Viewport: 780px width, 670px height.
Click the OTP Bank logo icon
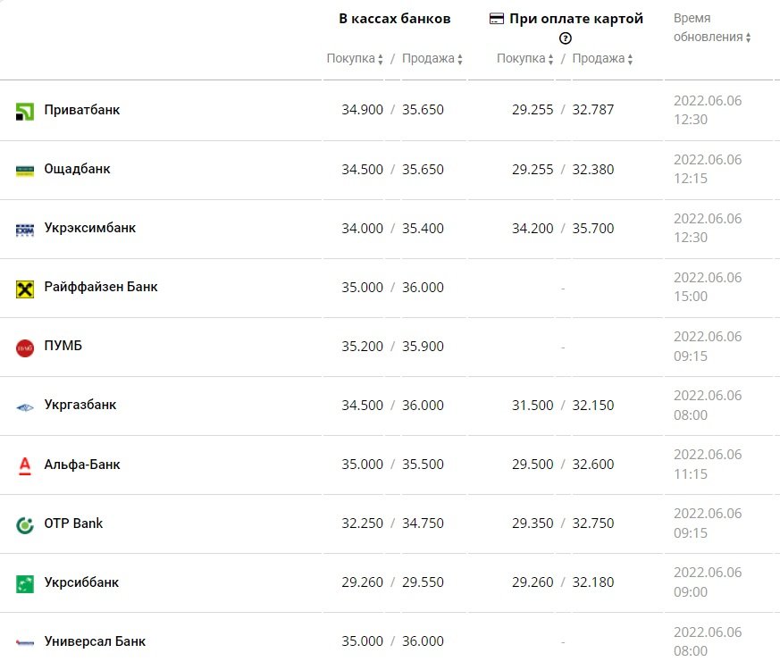pos(25,524)
